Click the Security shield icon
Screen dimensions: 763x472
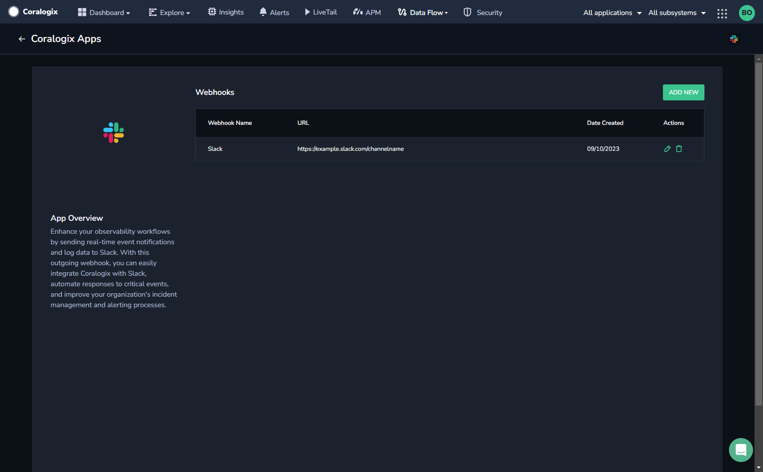pyautogui.click(x=467, y=12)
